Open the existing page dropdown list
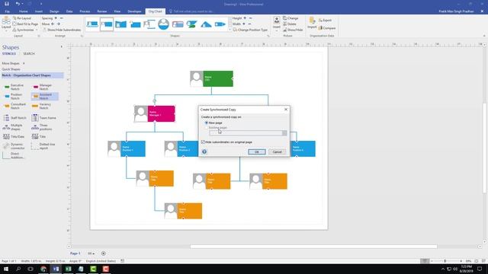The width and height of the screenshot is (488, 274). (x=284, y=133)
